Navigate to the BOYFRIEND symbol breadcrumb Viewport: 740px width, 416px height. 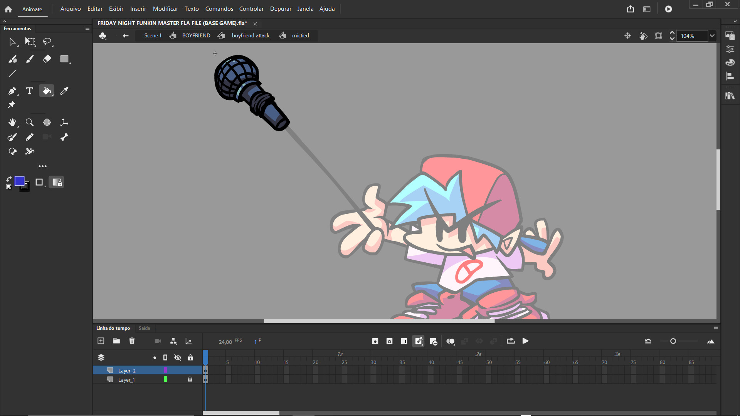(x=196, y=35)
